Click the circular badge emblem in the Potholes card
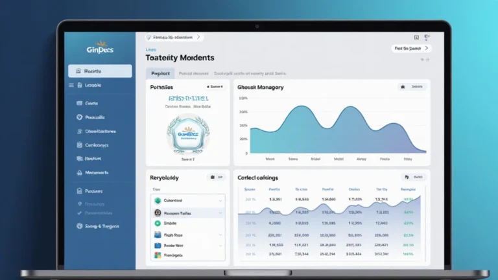Screen dimensions: 498x280 click(187, 133)
